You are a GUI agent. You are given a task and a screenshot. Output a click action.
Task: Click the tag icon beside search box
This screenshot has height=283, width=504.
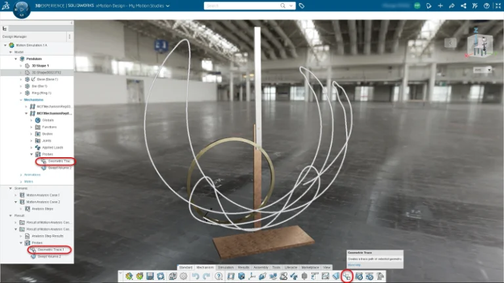[x=301, y=5]
